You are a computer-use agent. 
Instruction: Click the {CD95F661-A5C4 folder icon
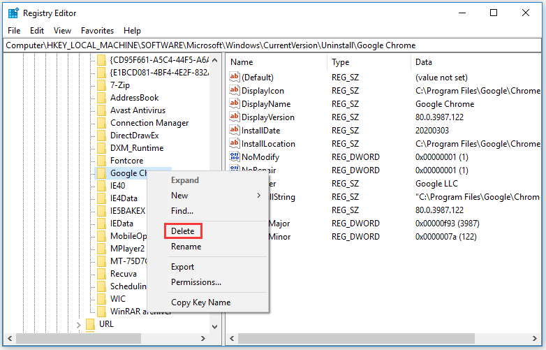tap(101, 60)
